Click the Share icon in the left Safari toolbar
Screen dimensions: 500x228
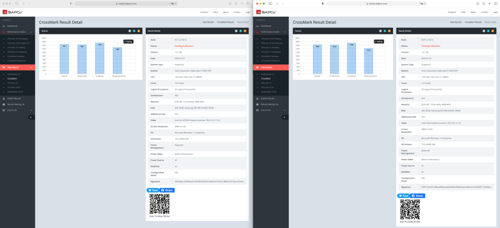coord(236,4)
